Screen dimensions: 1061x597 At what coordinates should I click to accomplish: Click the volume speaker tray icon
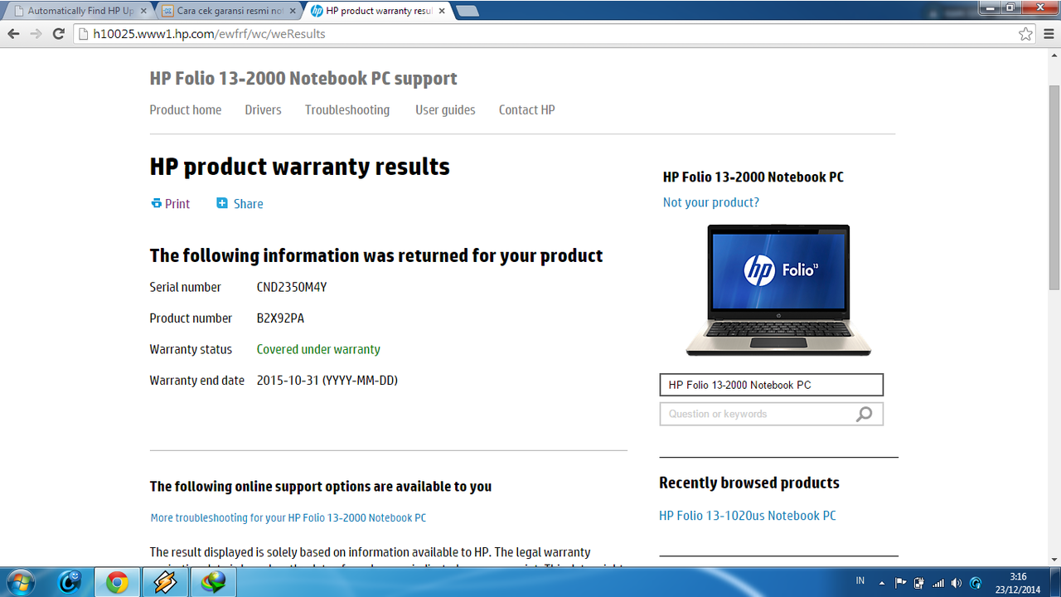(957, 582)
